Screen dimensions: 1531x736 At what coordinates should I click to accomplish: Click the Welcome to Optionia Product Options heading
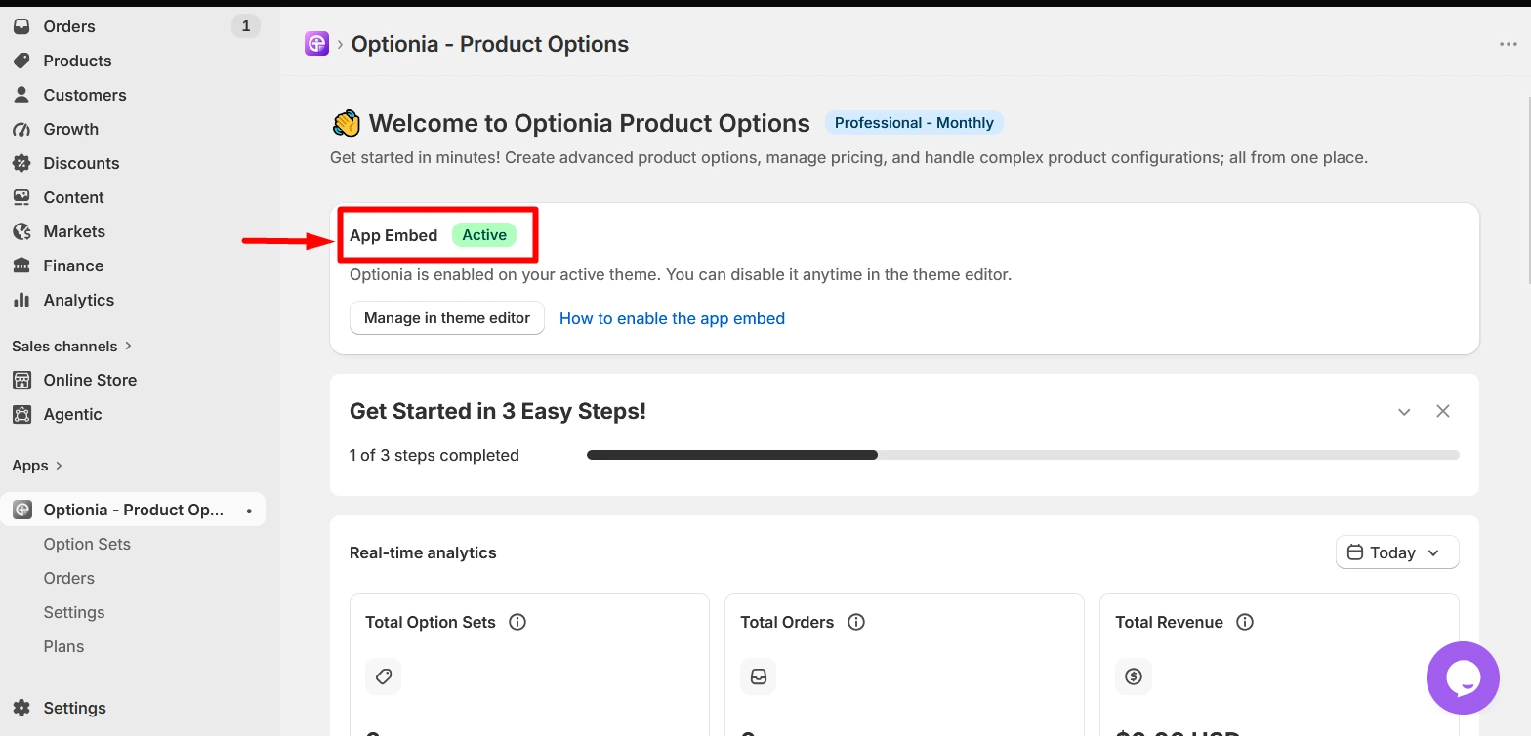pyautogui.click(x=589, y=123)
